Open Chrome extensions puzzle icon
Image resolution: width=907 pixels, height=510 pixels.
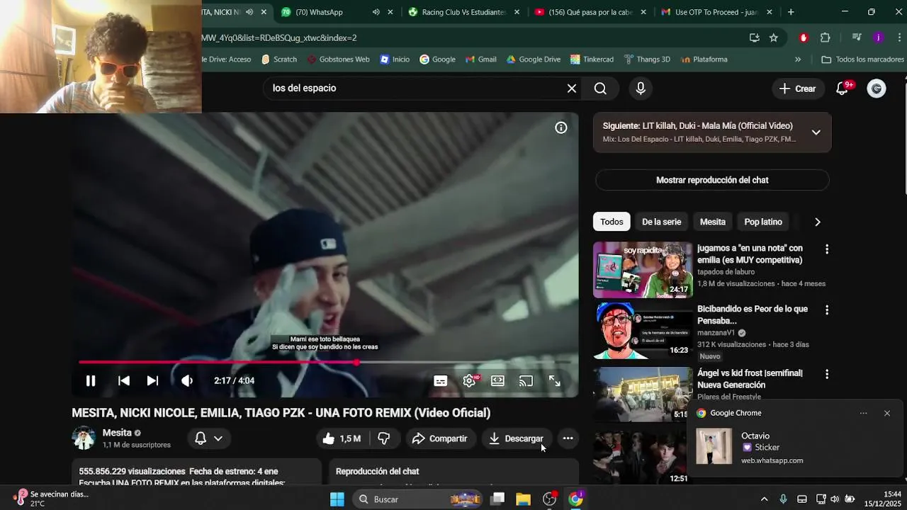tap(825, 38)
